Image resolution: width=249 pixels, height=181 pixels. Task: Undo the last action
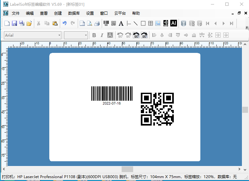[64, 23]
